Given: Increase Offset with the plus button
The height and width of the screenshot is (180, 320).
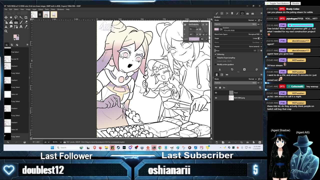Looking at the screenshot, I should pos(261,50).
